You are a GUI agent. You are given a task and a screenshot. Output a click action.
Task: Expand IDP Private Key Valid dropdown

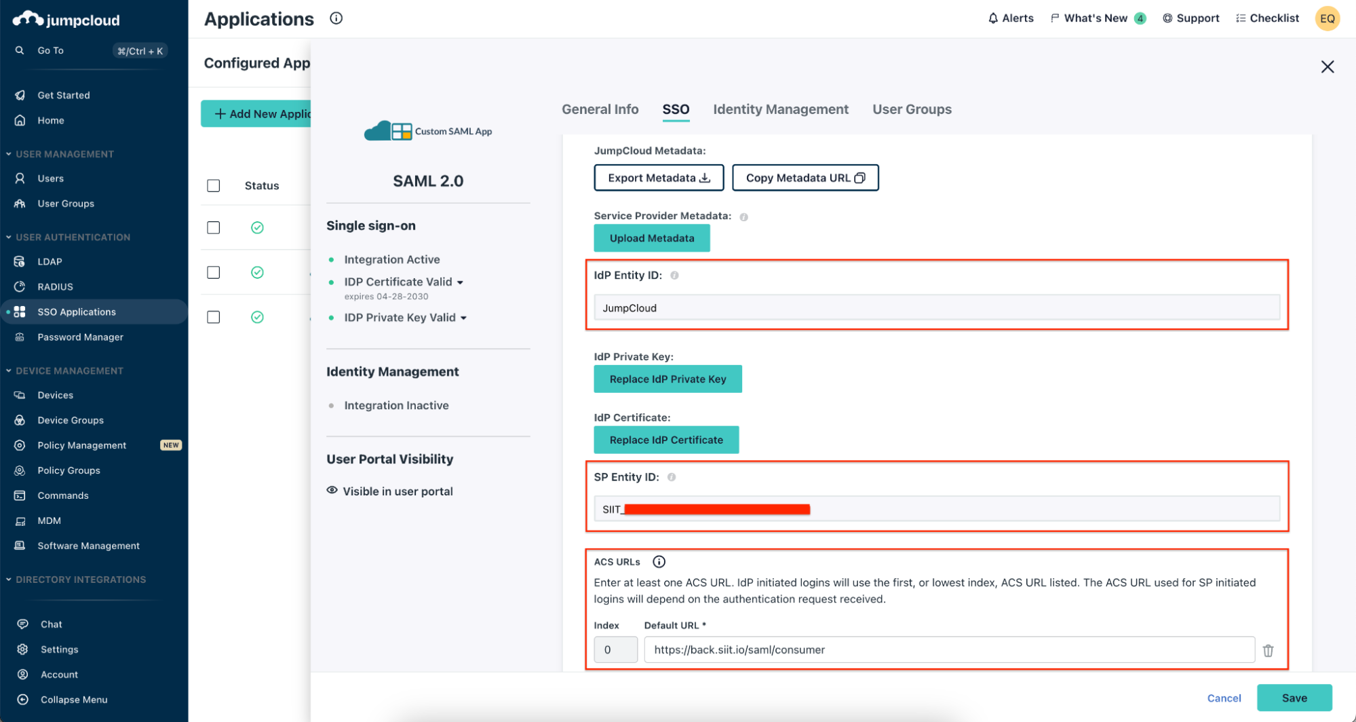click(463, 318)
